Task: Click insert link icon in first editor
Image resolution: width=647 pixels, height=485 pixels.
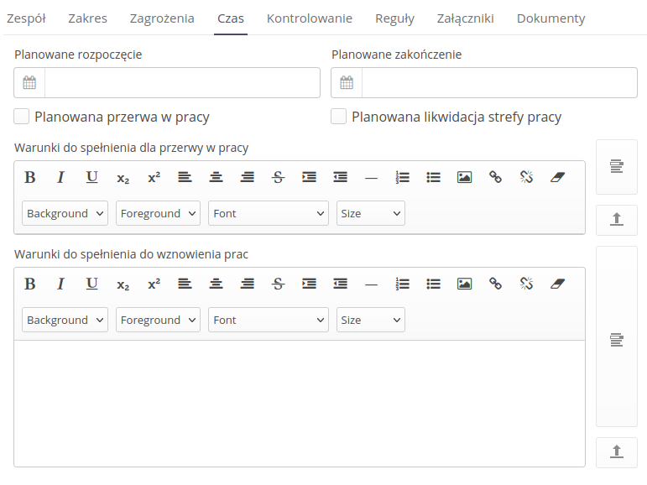Action: tap(495, 177)
